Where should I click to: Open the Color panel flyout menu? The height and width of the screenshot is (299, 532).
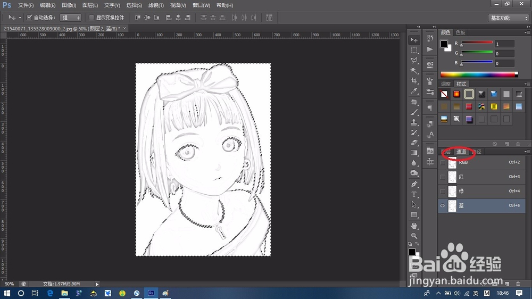[x=527, y=32]
